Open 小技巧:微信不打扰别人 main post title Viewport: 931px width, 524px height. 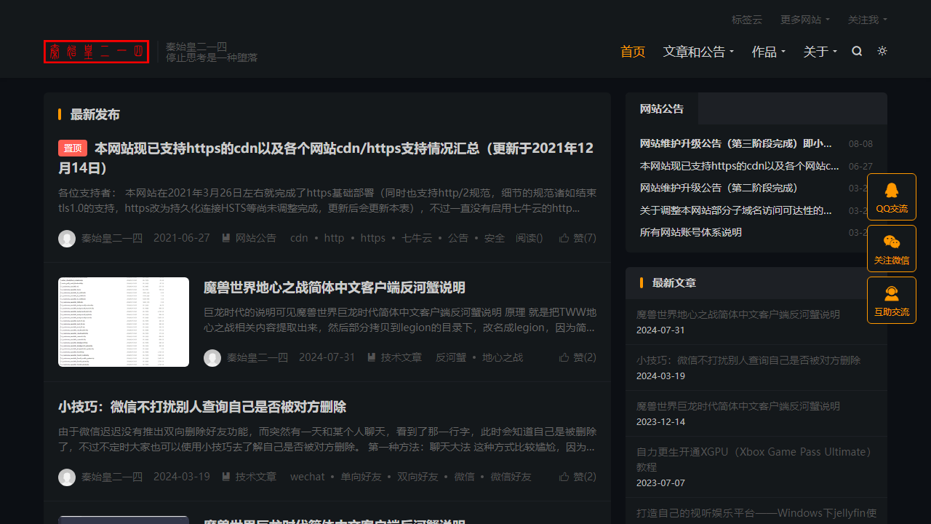coord(202,407)
